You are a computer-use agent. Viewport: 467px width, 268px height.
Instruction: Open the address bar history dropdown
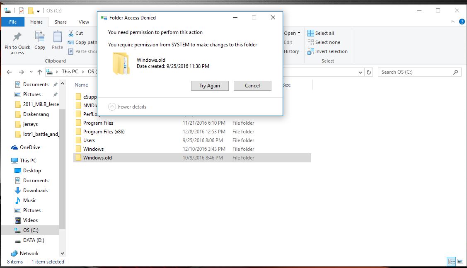pos(361,72)
